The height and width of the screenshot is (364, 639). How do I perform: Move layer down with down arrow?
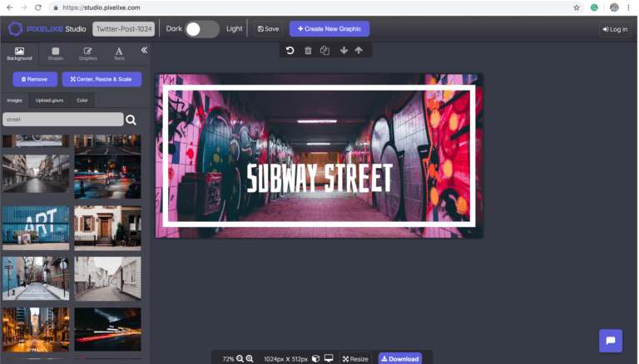[x=344, y=51]
